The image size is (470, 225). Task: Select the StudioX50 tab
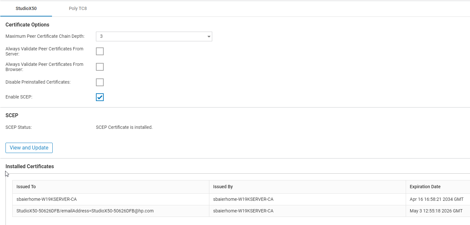(26, 8)
